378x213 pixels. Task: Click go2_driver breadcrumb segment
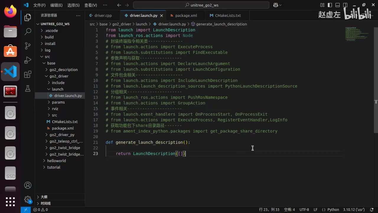click(x=121, y=24)
